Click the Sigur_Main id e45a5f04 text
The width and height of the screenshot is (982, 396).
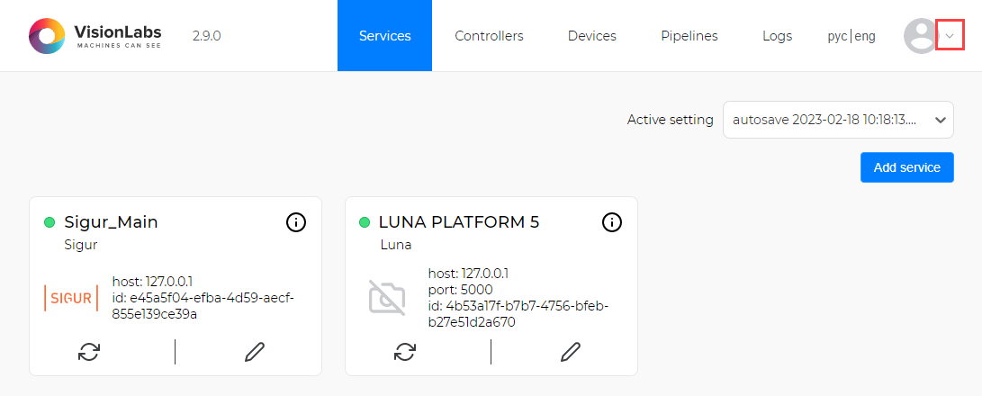[x=203, y=306]
